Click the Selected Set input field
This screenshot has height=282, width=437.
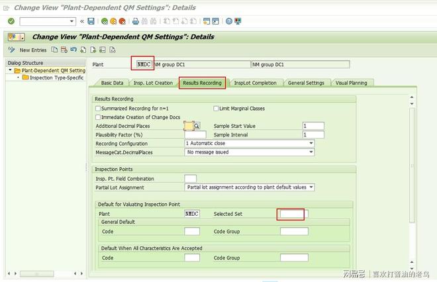click(294, 214)
